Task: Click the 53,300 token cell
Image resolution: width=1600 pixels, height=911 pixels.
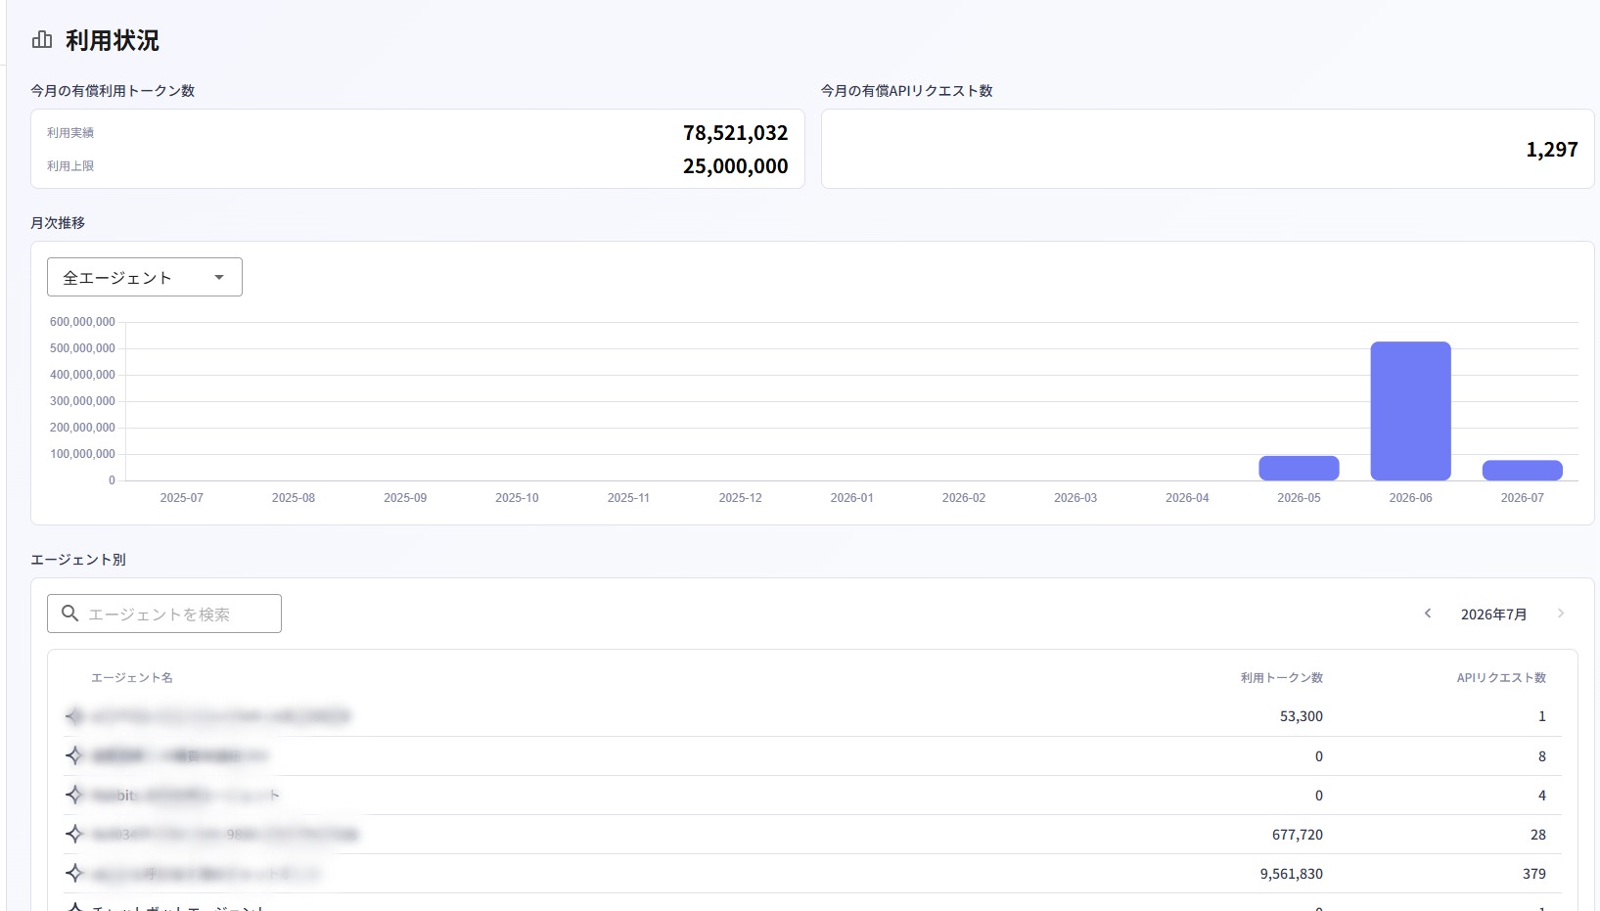Action: click(1301, 716)
